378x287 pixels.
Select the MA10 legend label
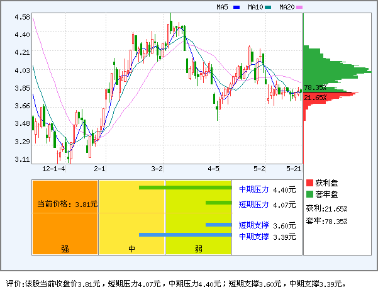point(255,7)
